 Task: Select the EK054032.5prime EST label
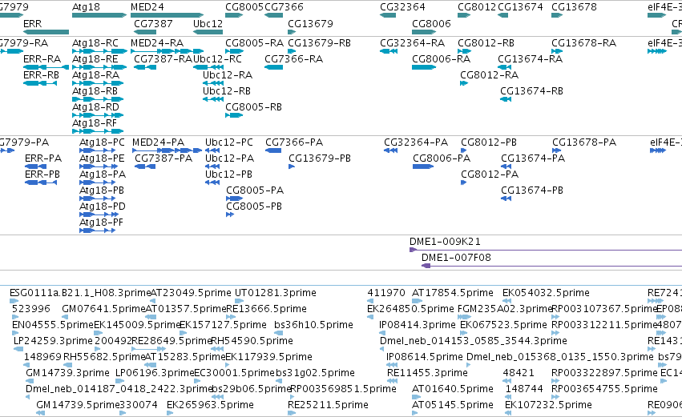pyautogui.click(x=546, y=293)
